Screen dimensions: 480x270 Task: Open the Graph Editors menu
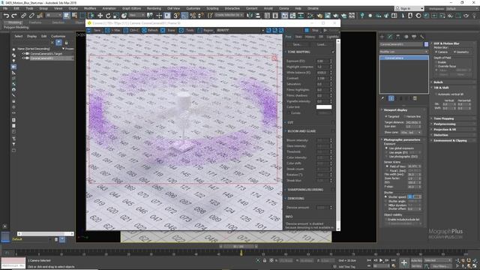coord(132,8)
